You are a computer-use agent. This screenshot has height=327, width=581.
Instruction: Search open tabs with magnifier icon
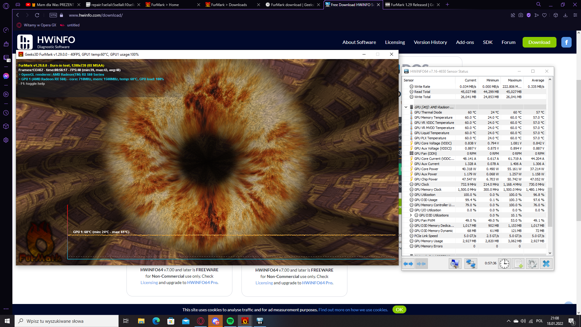(x=539, y=5)
